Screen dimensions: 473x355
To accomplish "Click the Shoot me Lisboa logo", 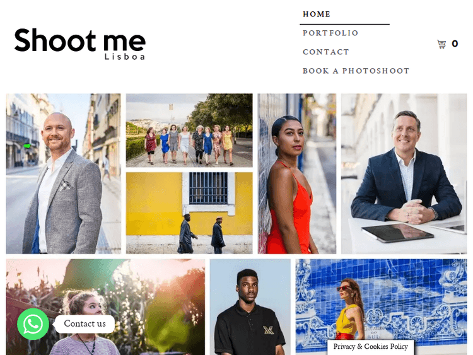I will (80, 44).
